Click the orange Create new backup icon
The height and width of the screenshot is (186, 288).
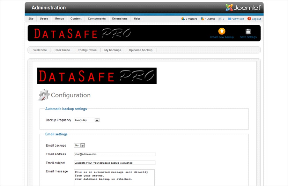[x=222, y=31]
